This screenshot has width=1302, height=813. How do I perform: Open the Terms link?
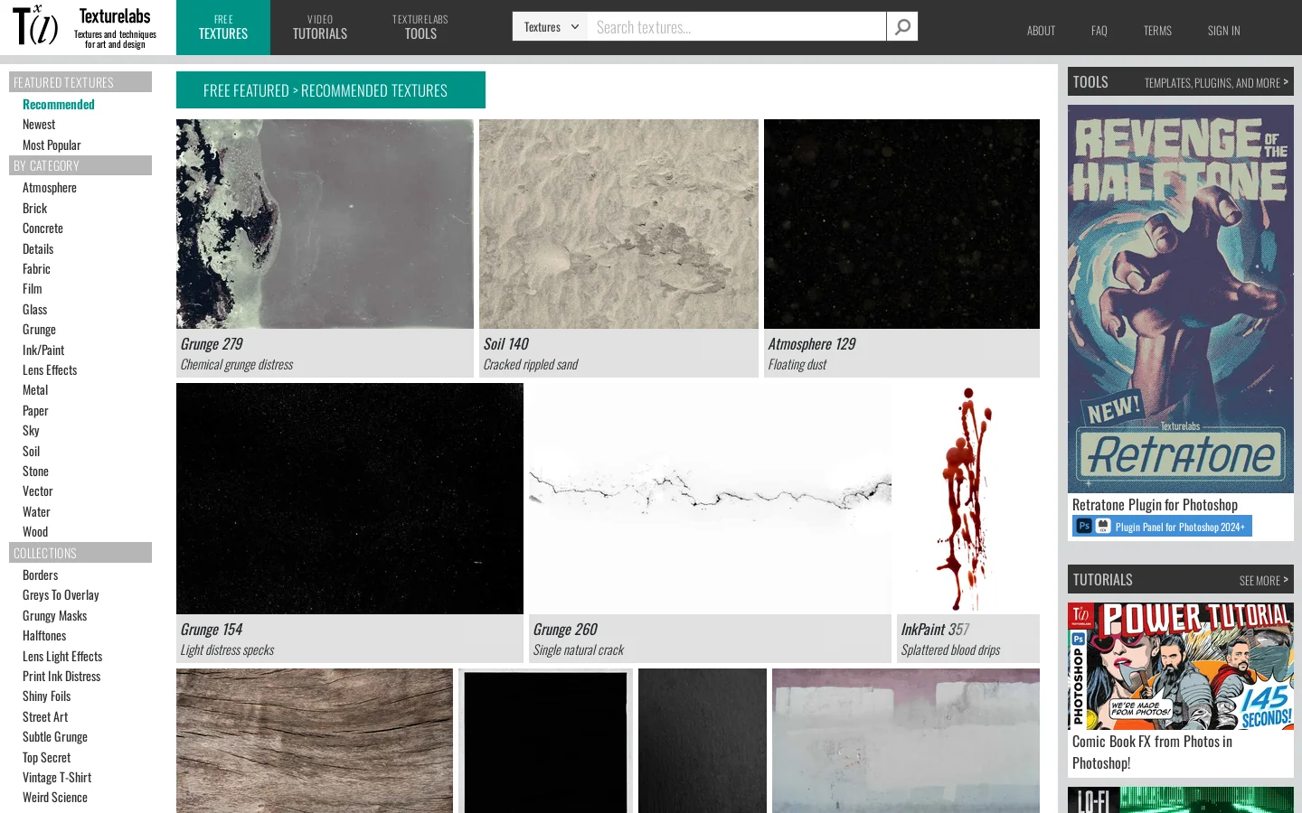tap(1157, 31)
